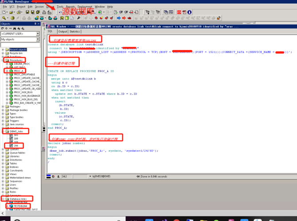Click the red right arrow toolbar icon

coord(124,18)
